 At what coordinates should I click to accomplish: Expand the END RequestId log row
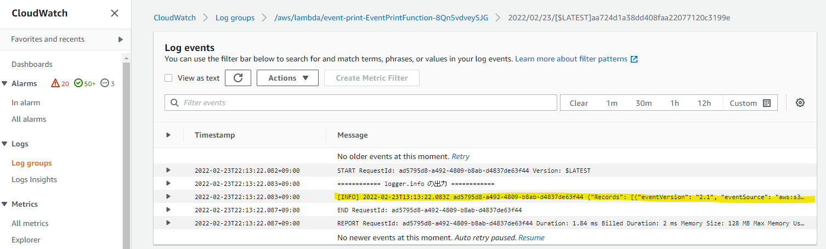(x=168, y=210)
